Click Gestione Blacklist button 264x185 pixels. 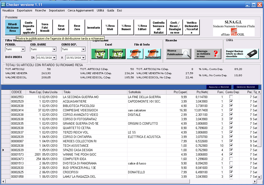click(x=246, y=87)
